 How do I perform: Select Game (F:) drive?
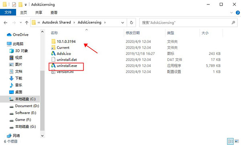pos(23,120)
